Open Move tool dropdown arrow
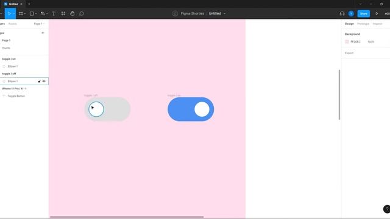Viewport: 390px width, 219px height. pos(13,13)
